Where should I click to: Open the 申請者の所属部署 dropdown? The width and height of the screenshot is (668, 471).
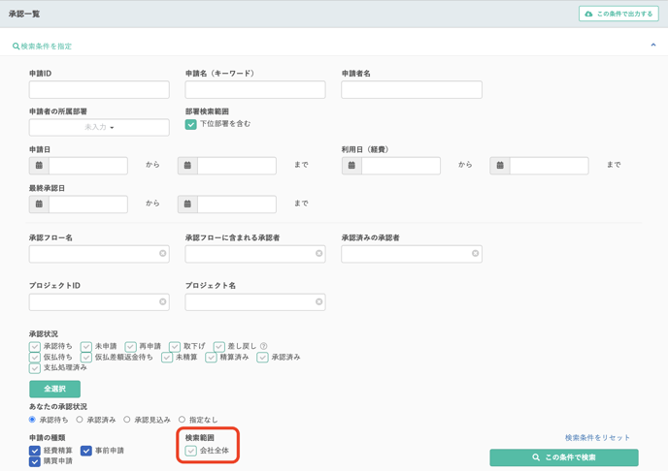click(x=99, y=127)
